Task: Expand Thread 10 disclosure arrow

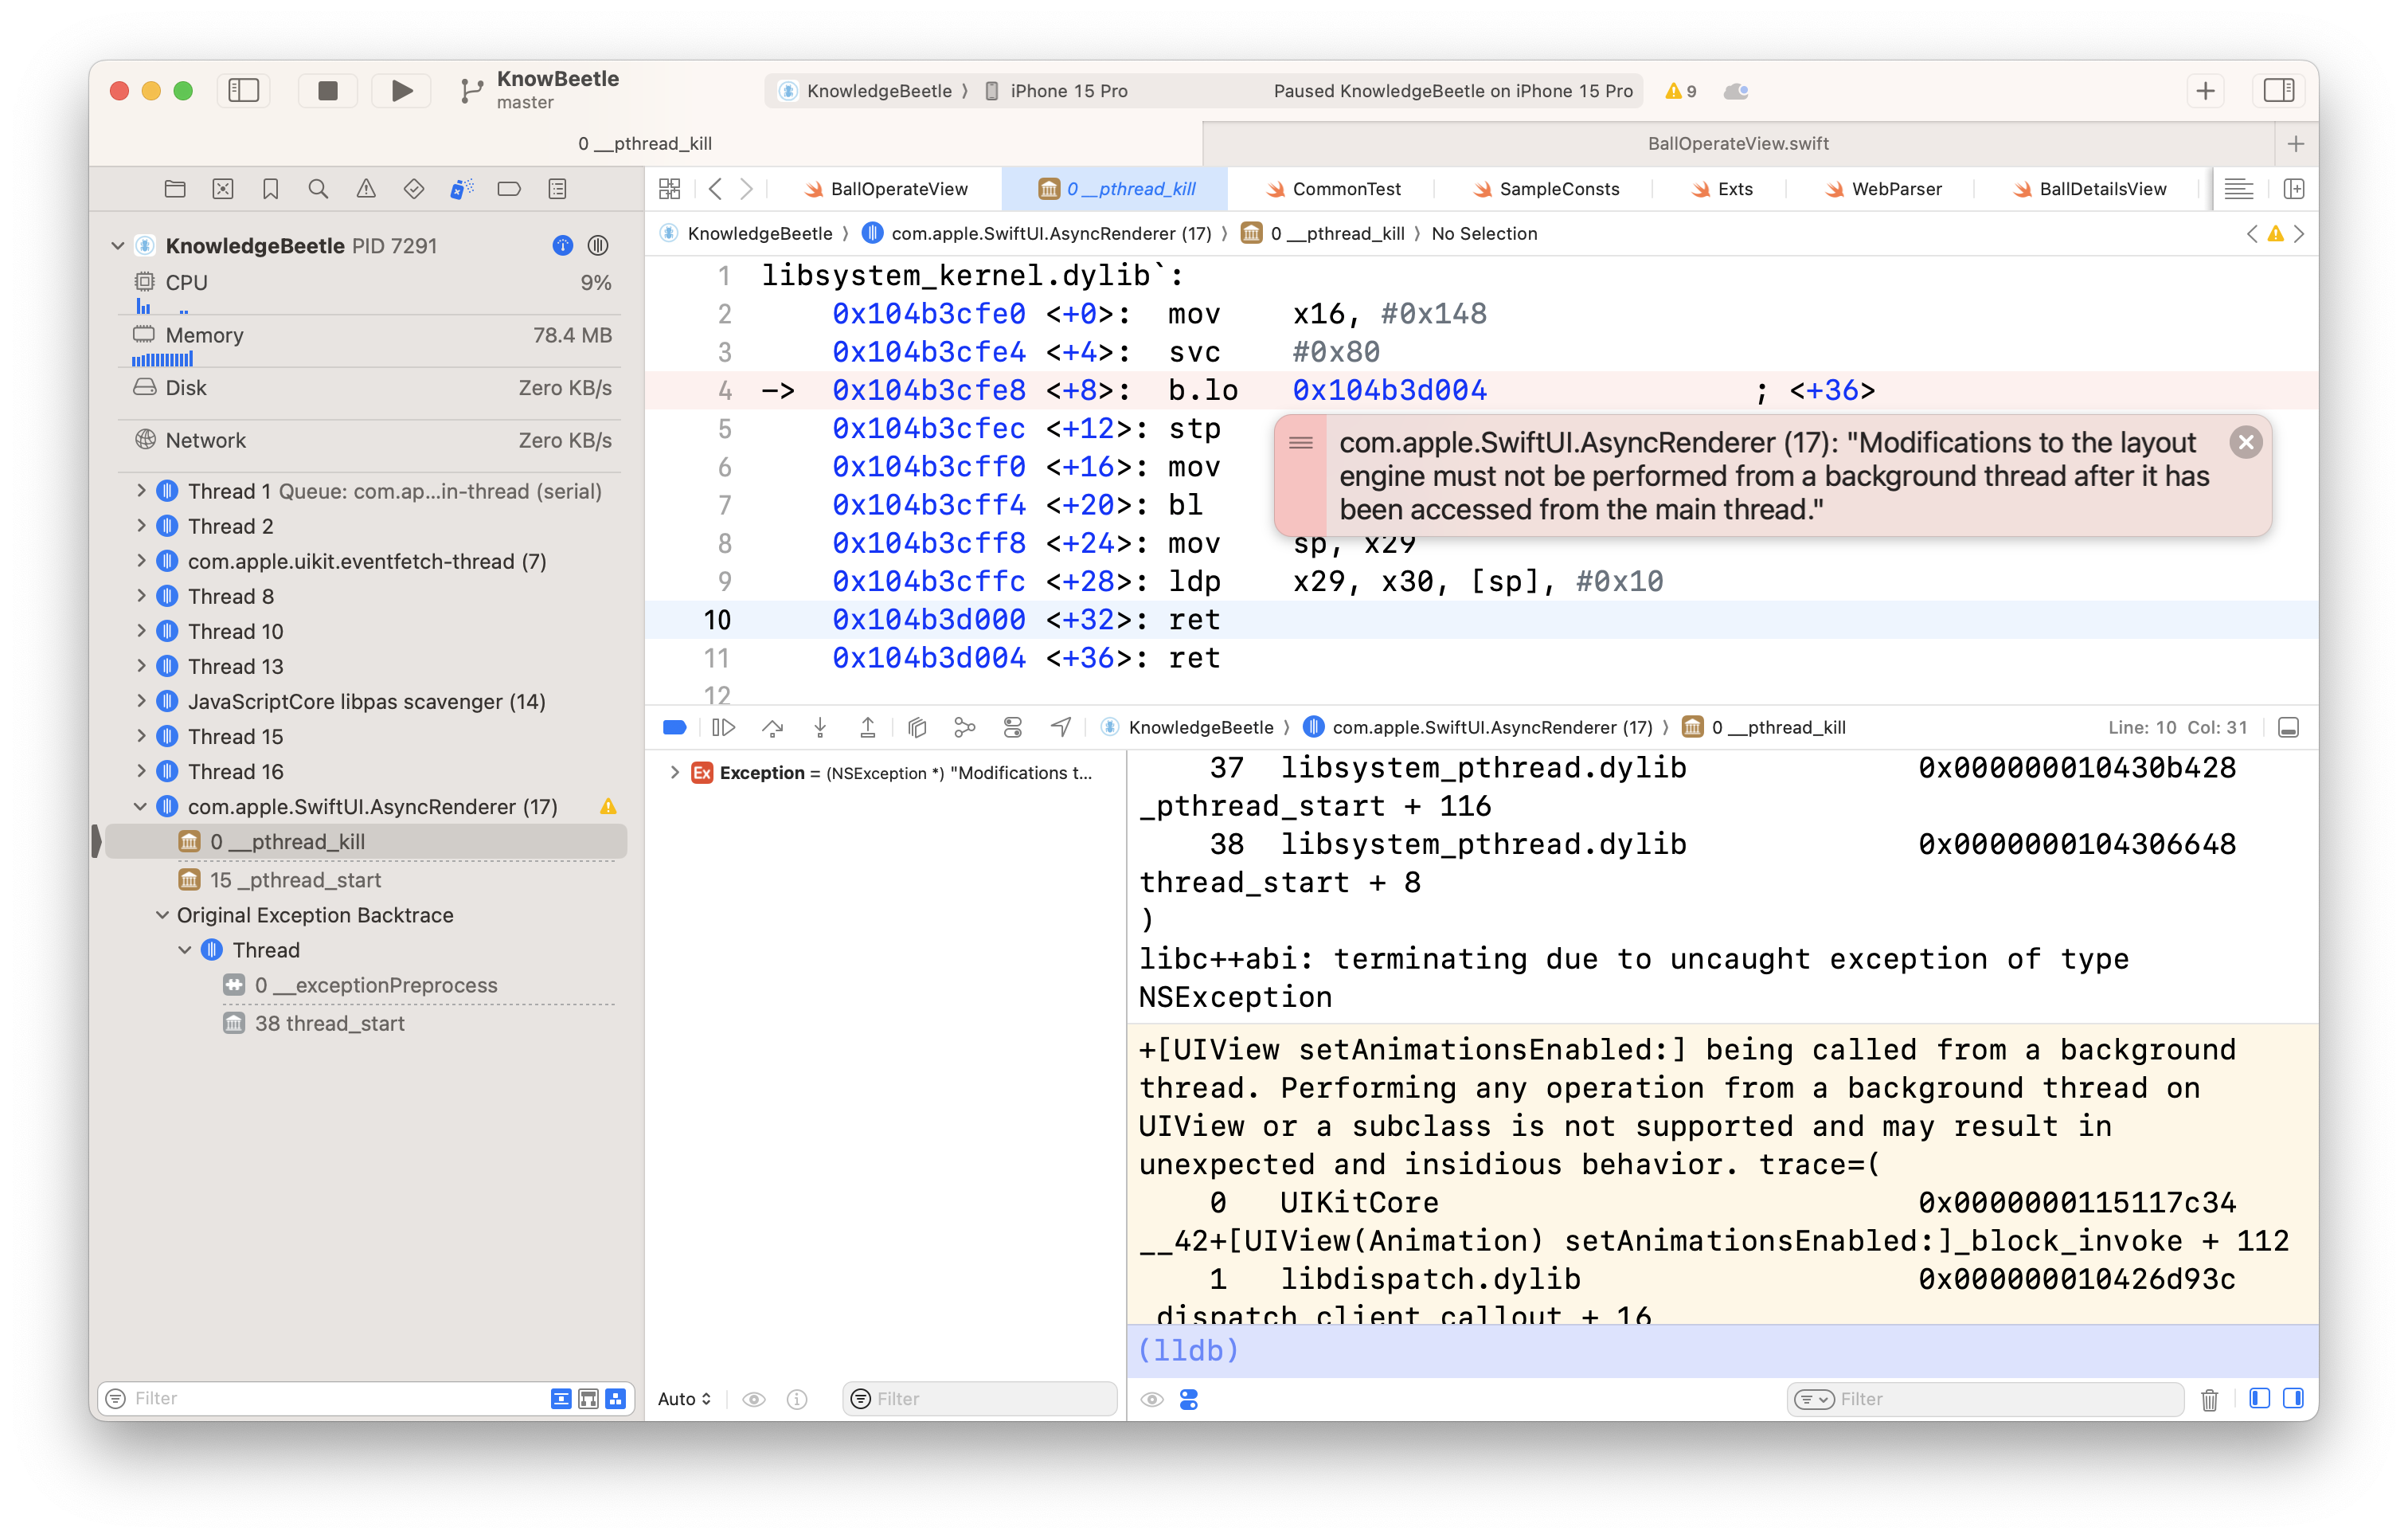Action: pos(141,630)
